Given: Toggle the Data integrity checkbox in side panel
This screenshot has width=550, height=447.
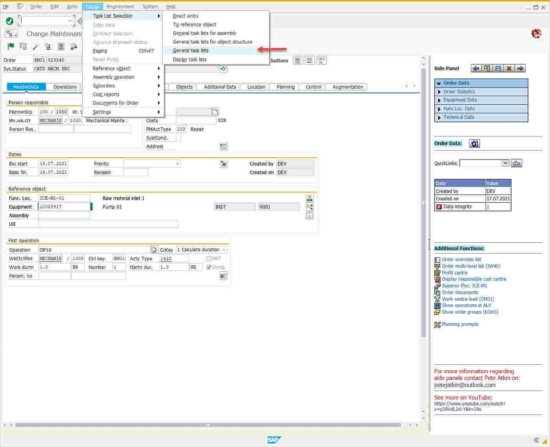Looking at the screenshot, I should 438,207.
